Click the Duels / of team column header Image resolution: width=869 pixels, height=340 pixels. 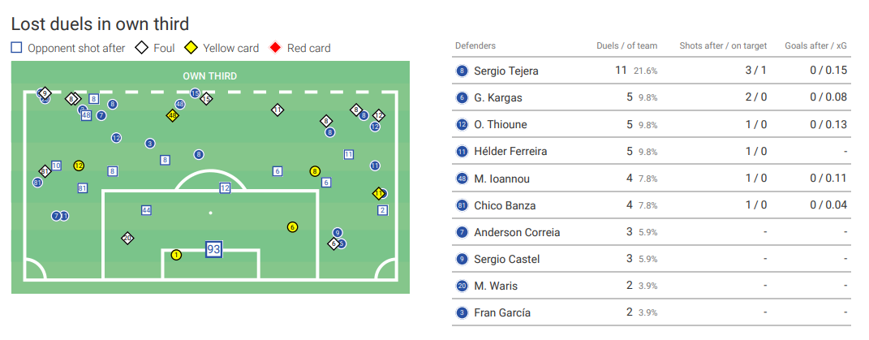click(x=627, y=45)
